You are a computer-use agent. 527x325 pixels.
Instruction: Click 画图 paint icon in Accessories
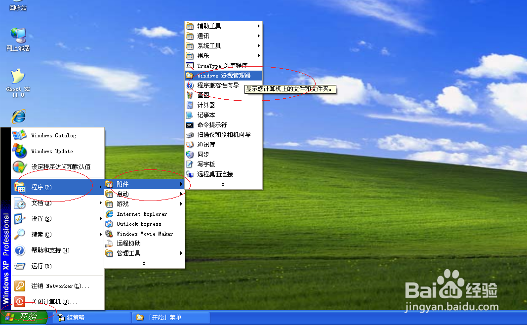point(190,95)
